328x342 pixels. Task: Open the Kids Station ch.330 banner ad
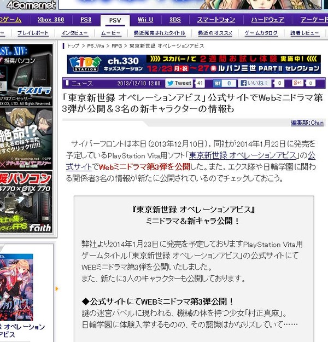(194, 64)
